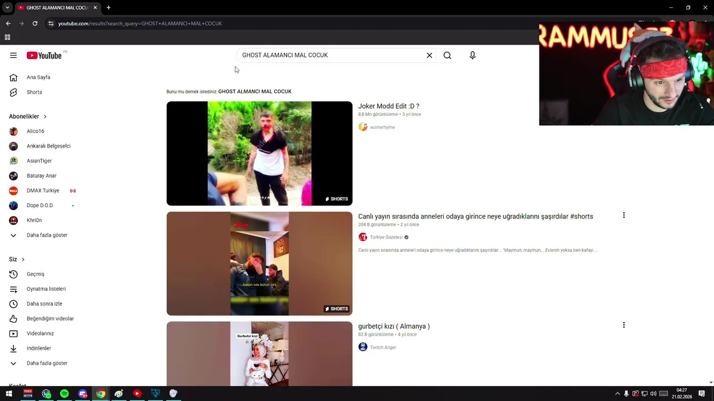Image resolution: width=714 pixels, height=401 pixels.
Task: Open the YouTube hamburger guide menu
Action: point(13,55)
